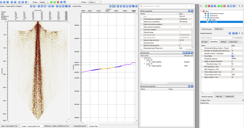Move module up with the blue up arrow
The height and width of the screenshot is (128, 244).
pos(213,6)
